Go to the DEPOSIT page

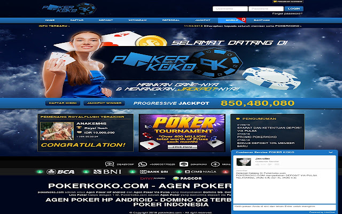[x=106, y=20]
